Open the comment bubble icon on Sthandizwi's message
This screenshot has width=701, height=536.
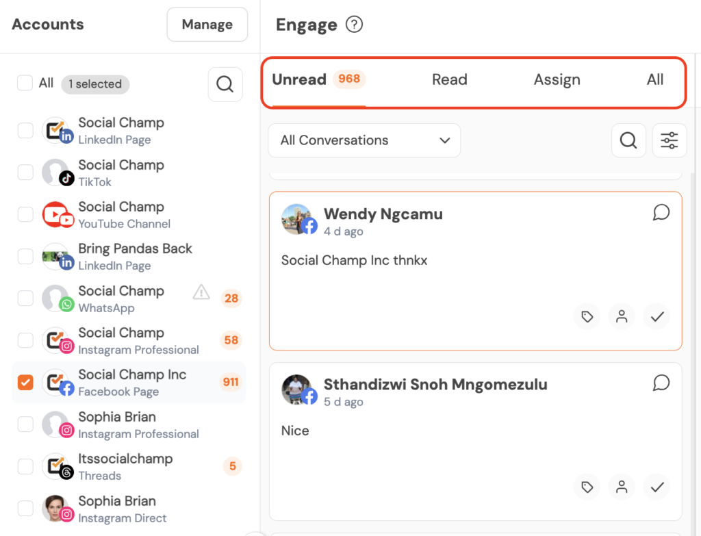[661, 383]
